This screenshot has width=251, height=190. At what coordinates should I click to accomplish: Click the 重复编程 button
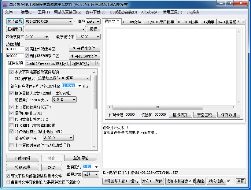click(80, 158)
